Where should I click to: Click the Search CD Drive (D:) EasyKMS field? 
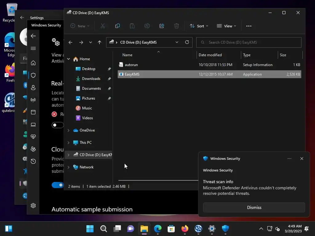tap(249, 42)
